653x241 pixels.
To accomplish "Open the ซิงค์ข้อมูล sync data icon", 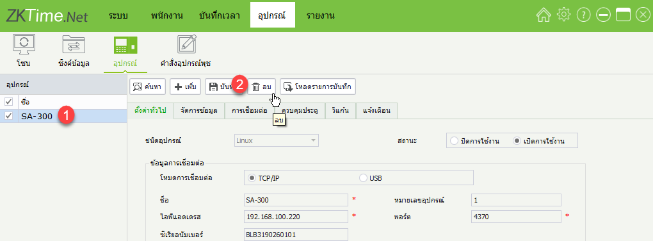I will pos(74,51).
